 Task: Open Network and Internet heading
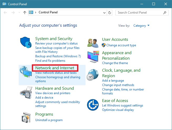pyautogui.click(x=55, y=68)
